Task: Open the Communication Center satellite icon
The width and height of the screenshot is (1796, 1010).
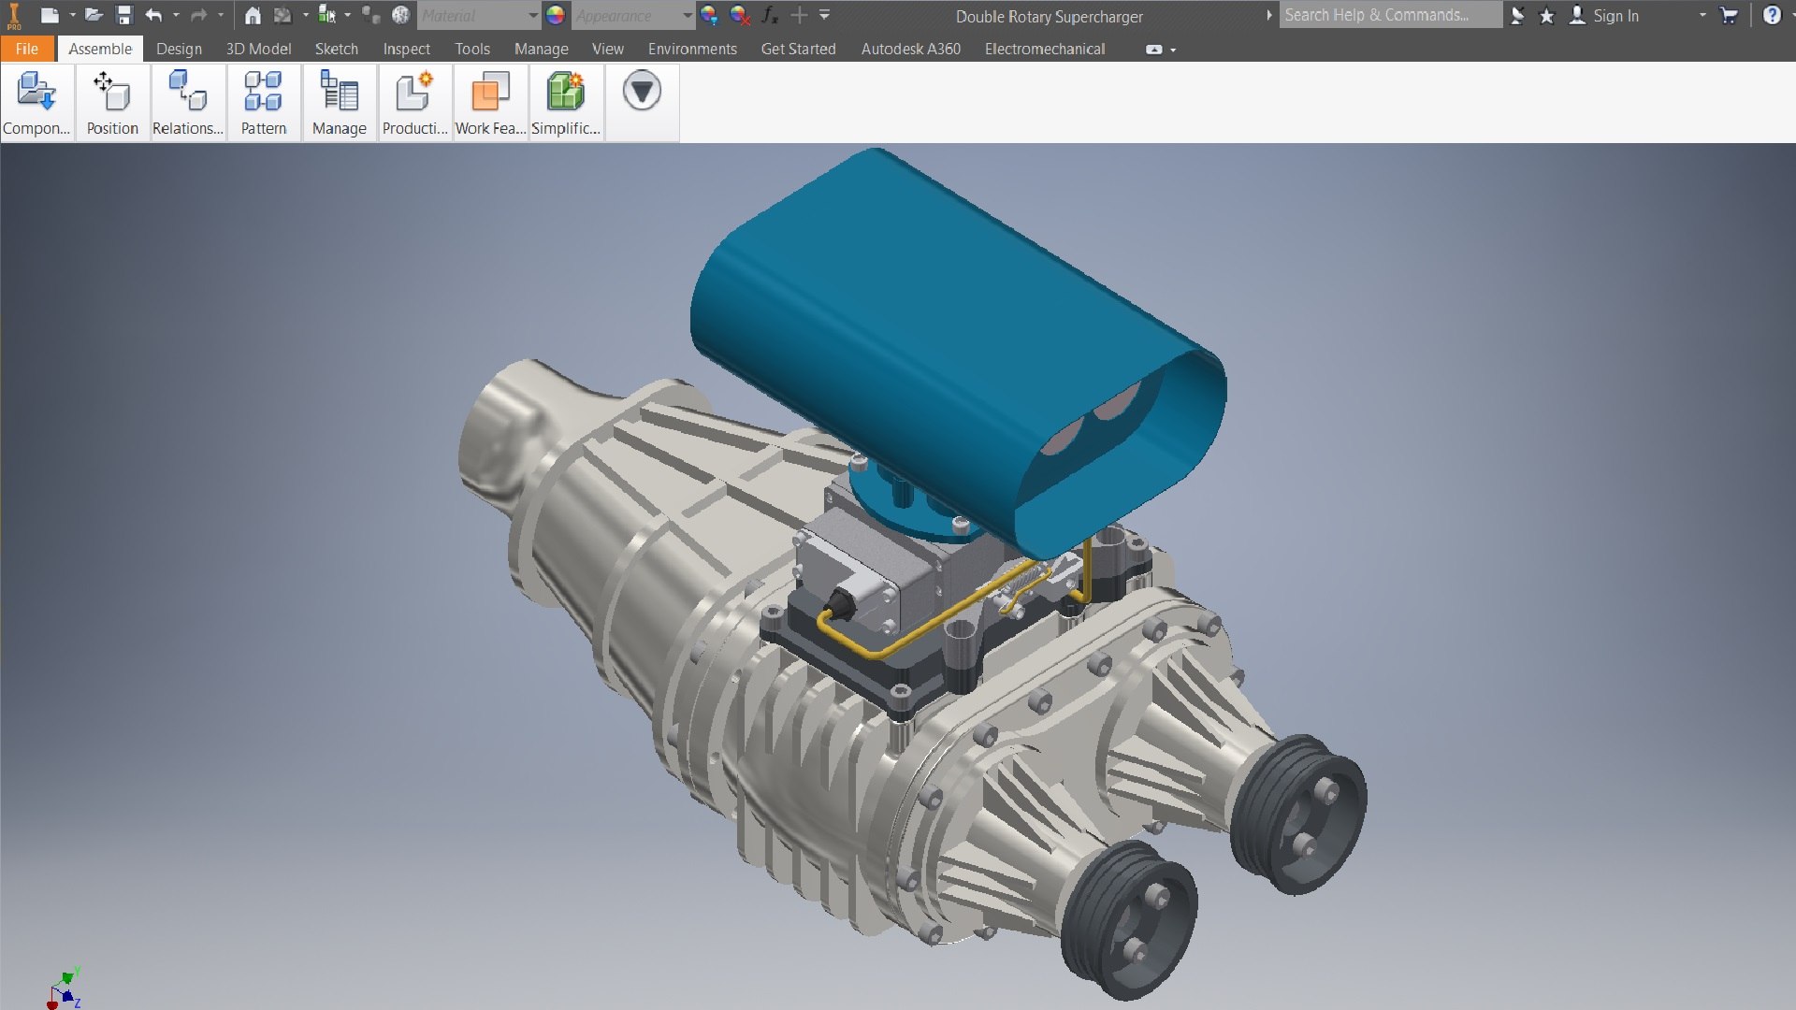Action: click(1517, 16)
